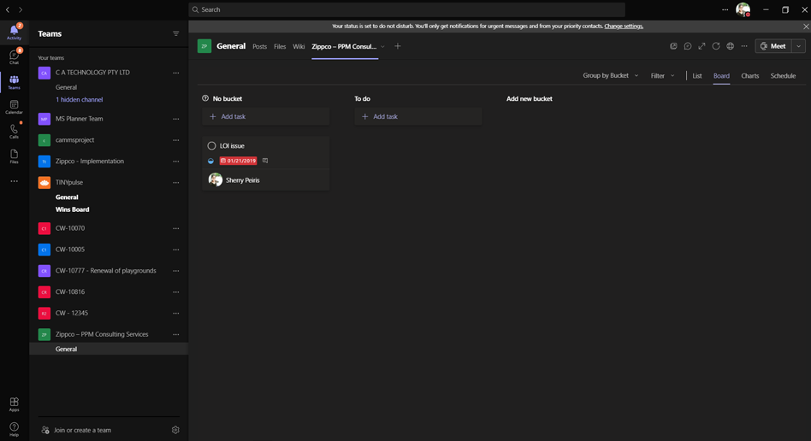Switch to Schedule view
Screen dimensions: 811x441
point(783,75)
